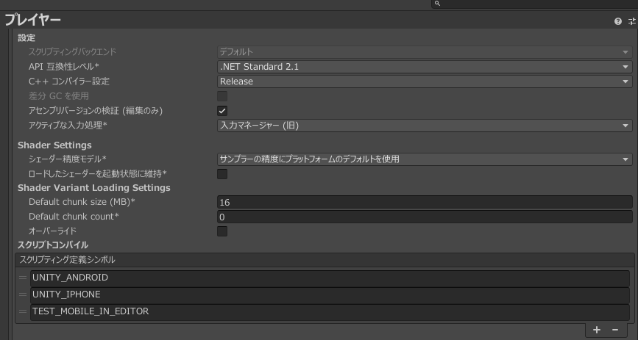Enable ロードしたシェーダーを起動状態に維持 checkbox
Screen dimensions: 638x340
click(x=222, y=174)
